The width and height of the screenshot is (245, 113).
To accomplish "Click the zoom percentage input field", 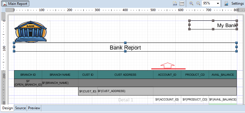I will click(x=209, y=3).
